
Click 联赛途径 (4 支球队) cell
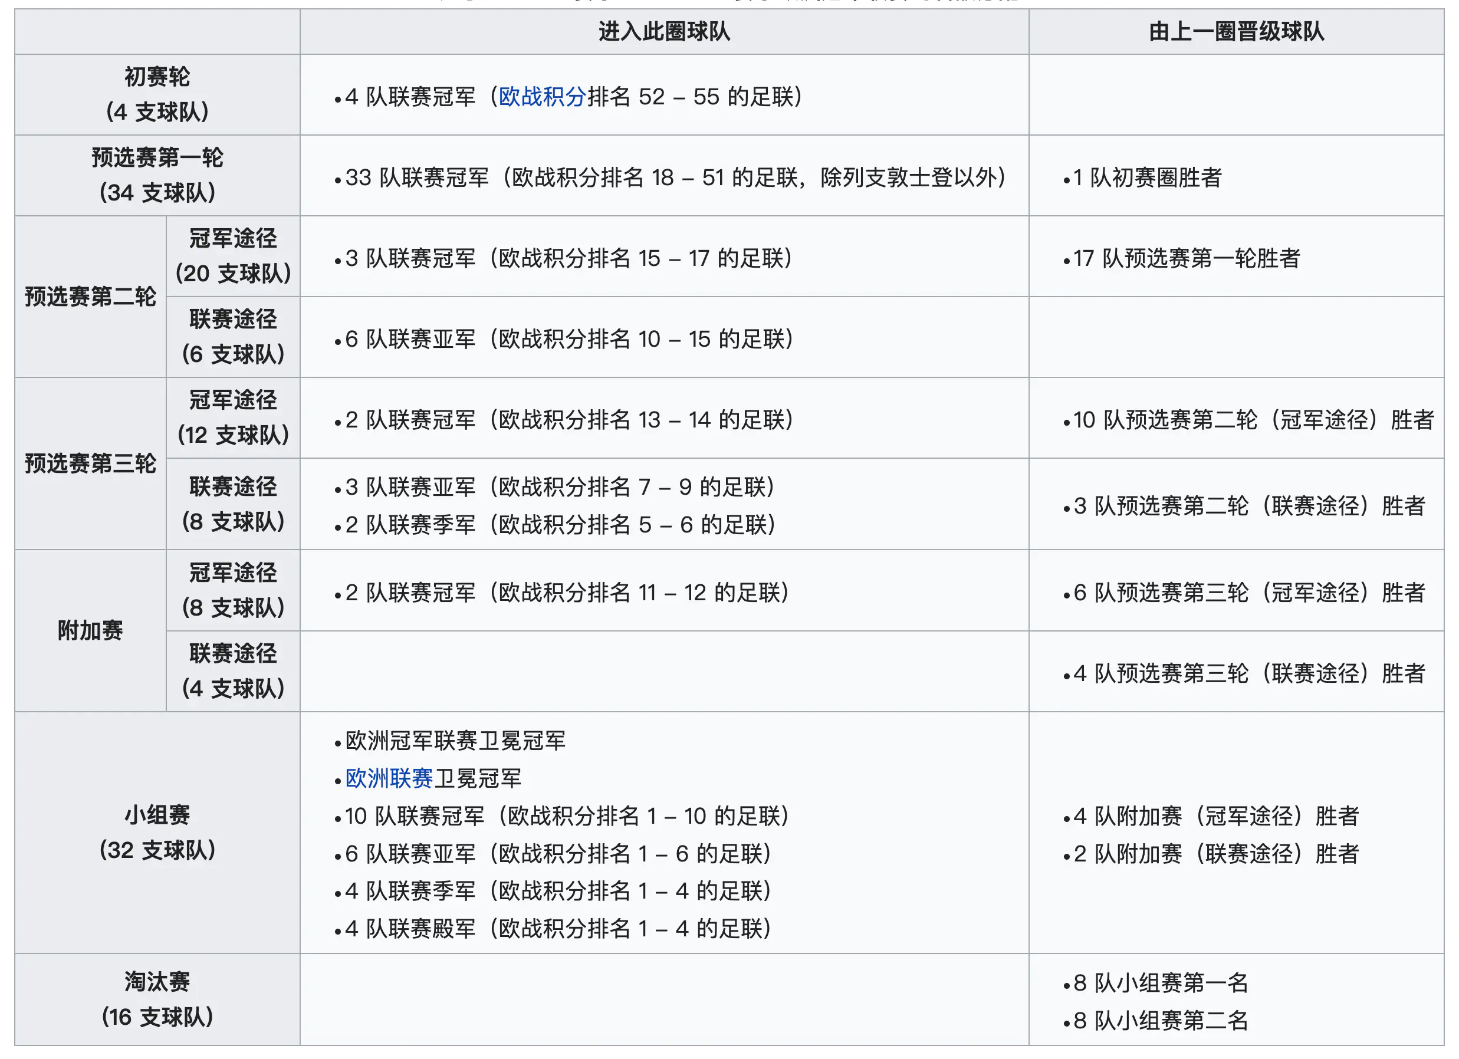(x=233, y=671)
